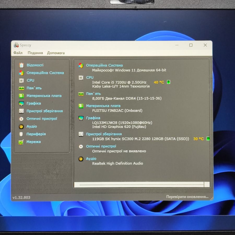This screenshot has width=235, height=235.
Task: Open Пам'ять section in sidebar
Action: (x=34, y=88)
